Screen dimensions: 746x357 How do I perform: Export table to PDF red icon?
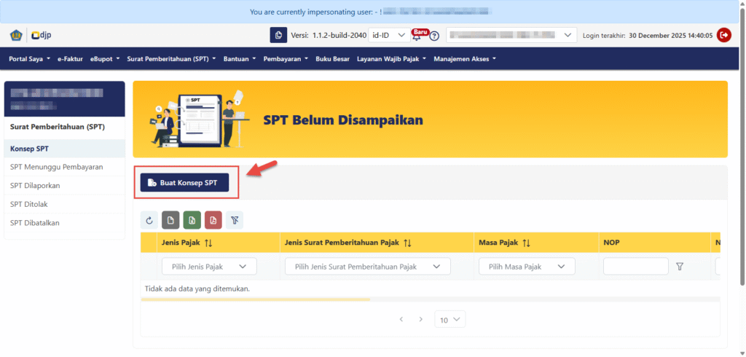(213, 220)
